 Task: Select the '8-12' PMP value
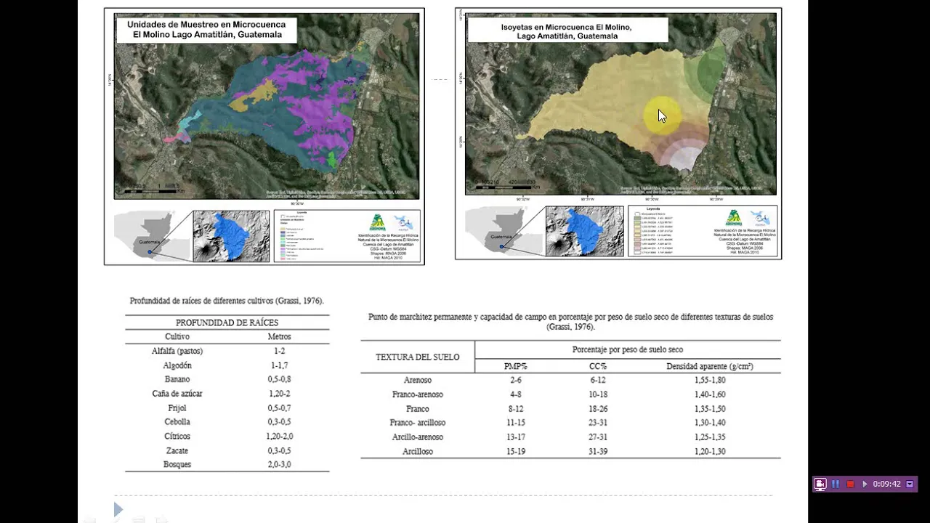click(516, 409)
